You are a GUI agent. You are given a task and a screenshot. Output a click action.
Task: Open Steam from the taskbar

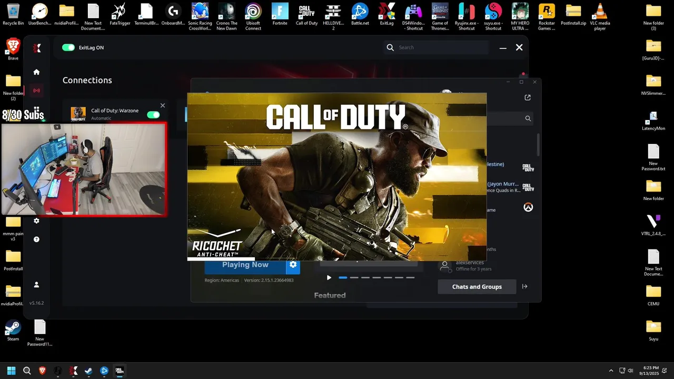pos(88,371)
